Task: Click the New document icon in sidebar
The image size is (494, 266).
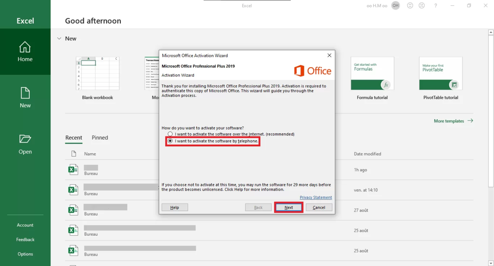Action: click(x=25, y=93)
